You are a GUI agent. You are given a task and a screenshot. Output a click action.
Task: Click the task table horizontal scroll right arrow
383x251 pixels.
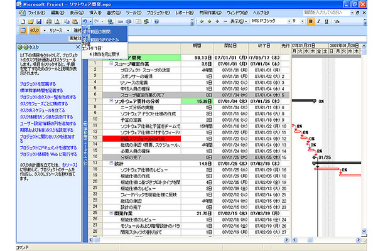click(286, 240)
